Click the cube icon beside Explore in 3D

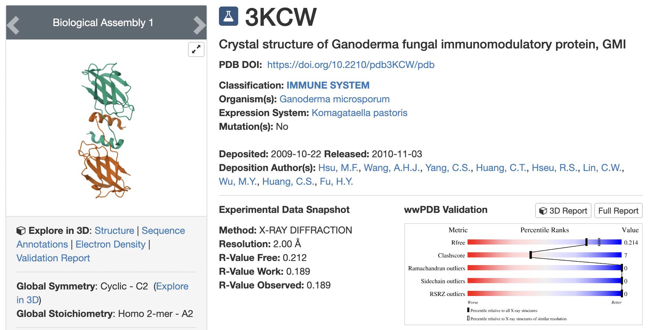(x=21, y=231)
